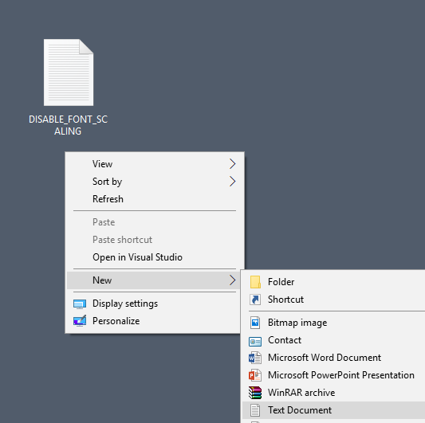Expand the Sort by submenu arrow

pos(232,182)
